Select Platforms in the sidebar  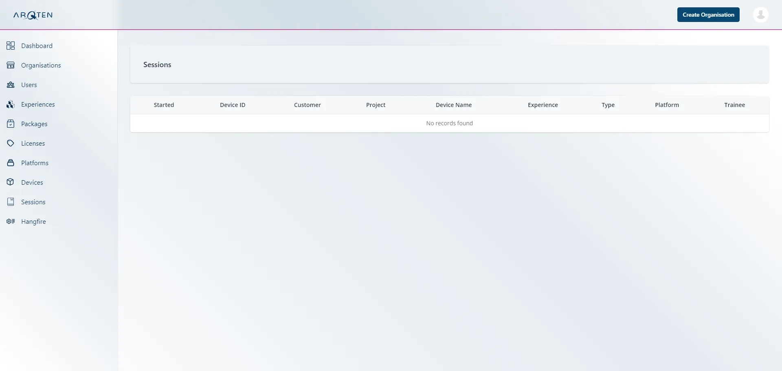pyautogui.click(x=35, y=163)
